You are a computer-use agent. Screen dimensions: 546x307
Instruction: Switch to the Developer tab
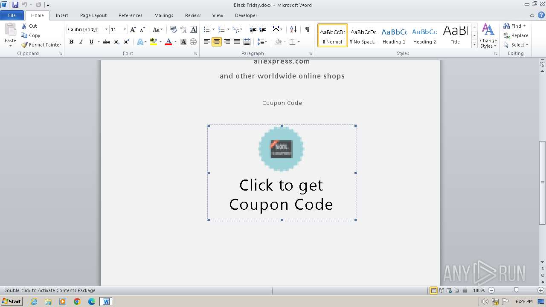click(246, 15)
